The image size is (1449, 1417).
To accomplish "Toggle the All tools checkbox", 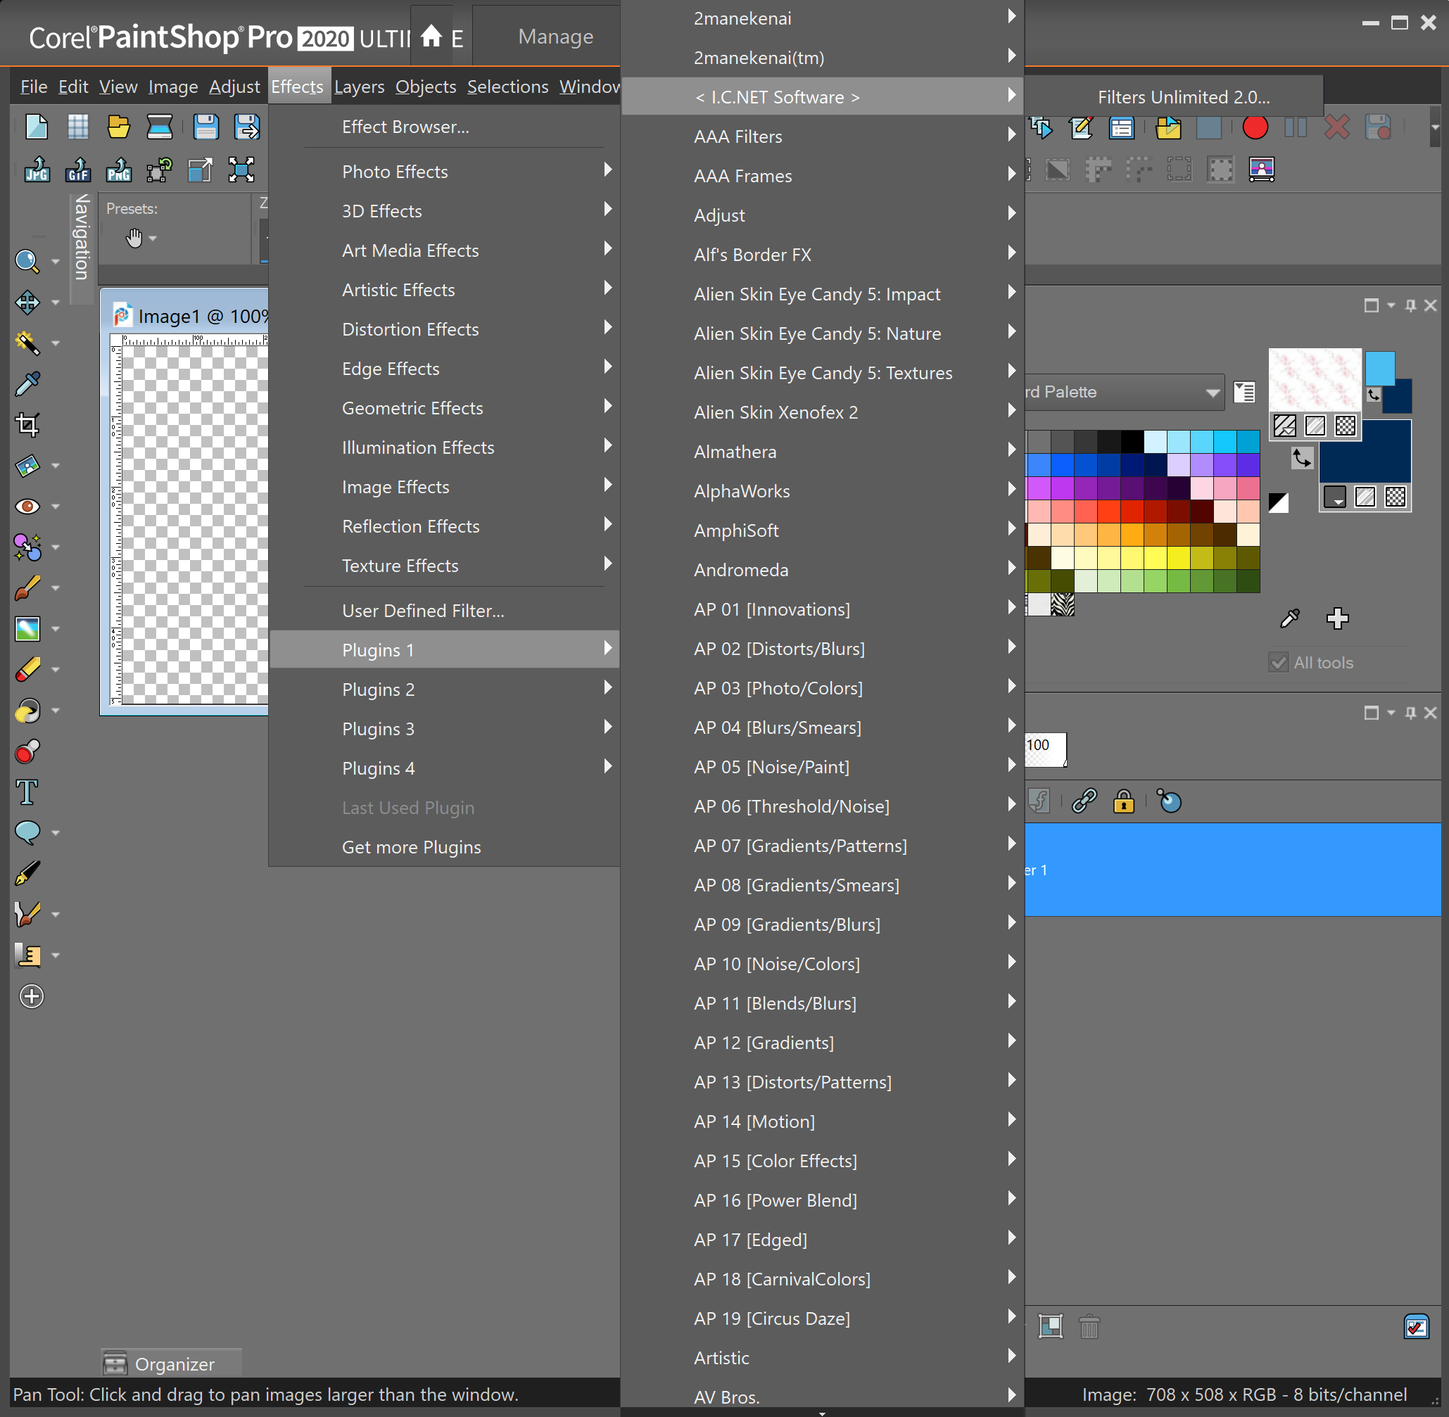I will (1278, 662).
